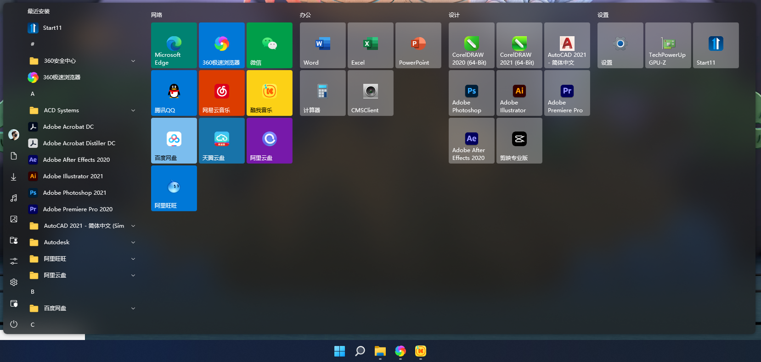The width and height of the screenshot is (761, 362).
Task: Open Downloads from the sidebar
Action: click(x=14, y=177)
